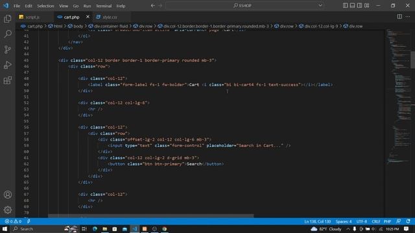Click Ln 138, Col 130 in status bar

point(317,221)
